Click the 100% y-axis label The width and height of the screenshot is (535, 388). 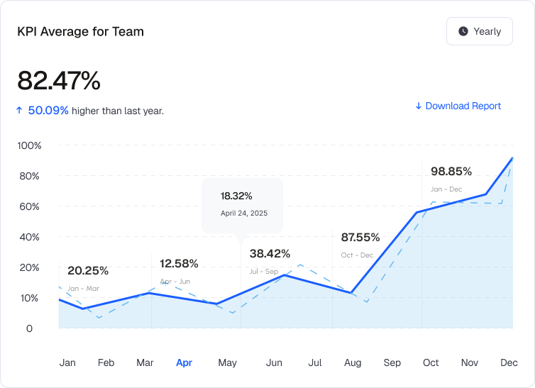(29, 145)
